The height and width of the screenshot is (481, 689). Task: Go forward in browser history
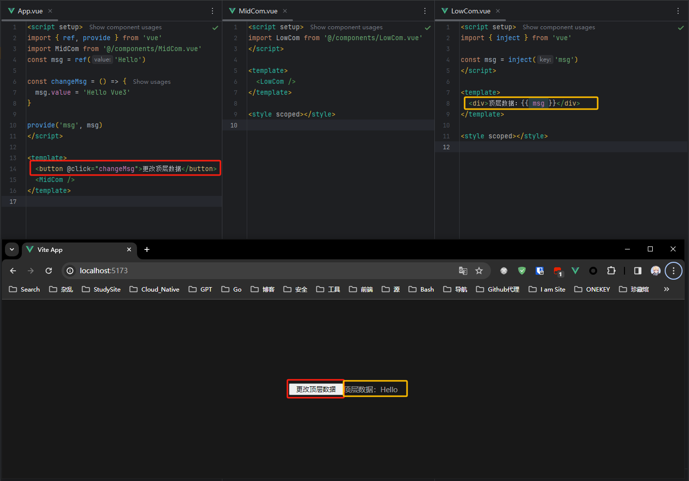31,271
